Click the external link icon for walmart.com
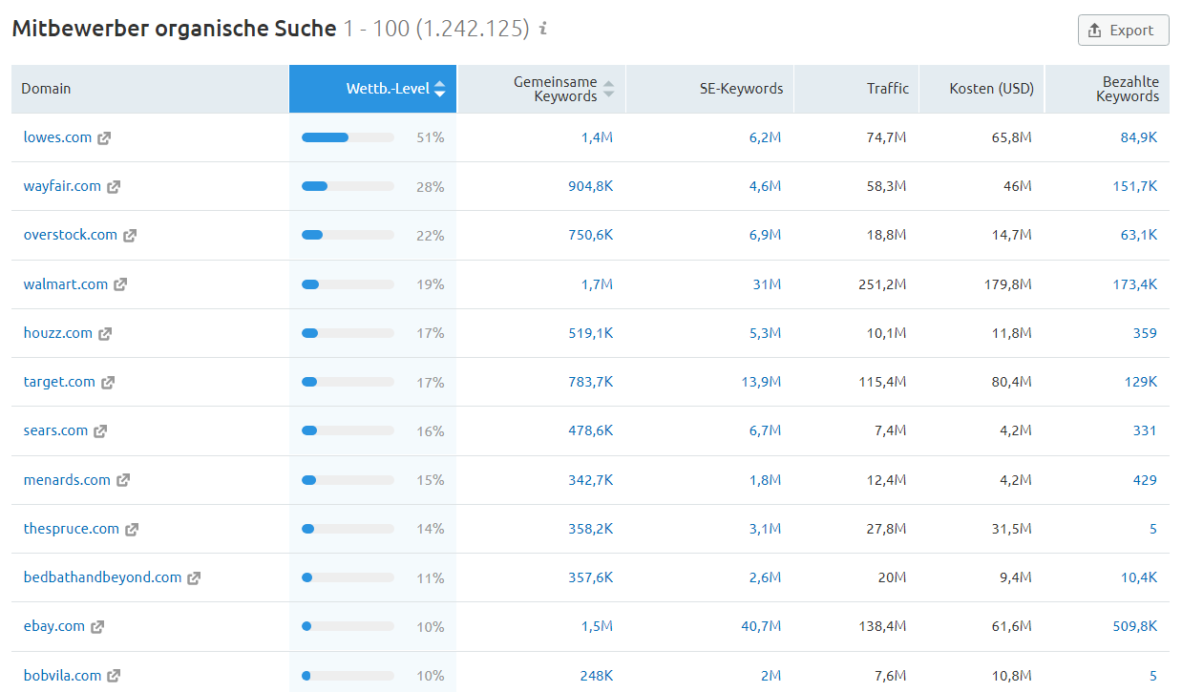Screen dimensions: 1182x692 [x=120, y=284]
